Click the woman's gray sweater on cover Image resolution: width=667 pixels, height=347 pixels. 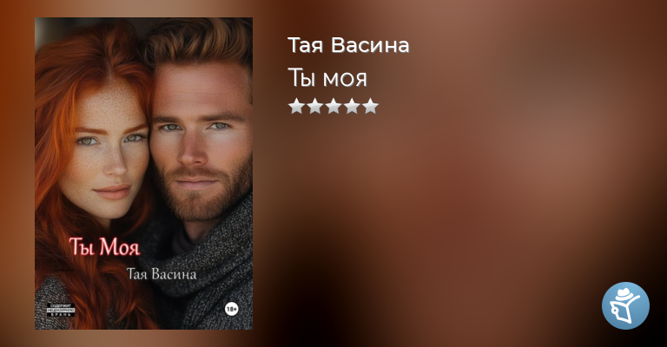click(x=51, y=304)
